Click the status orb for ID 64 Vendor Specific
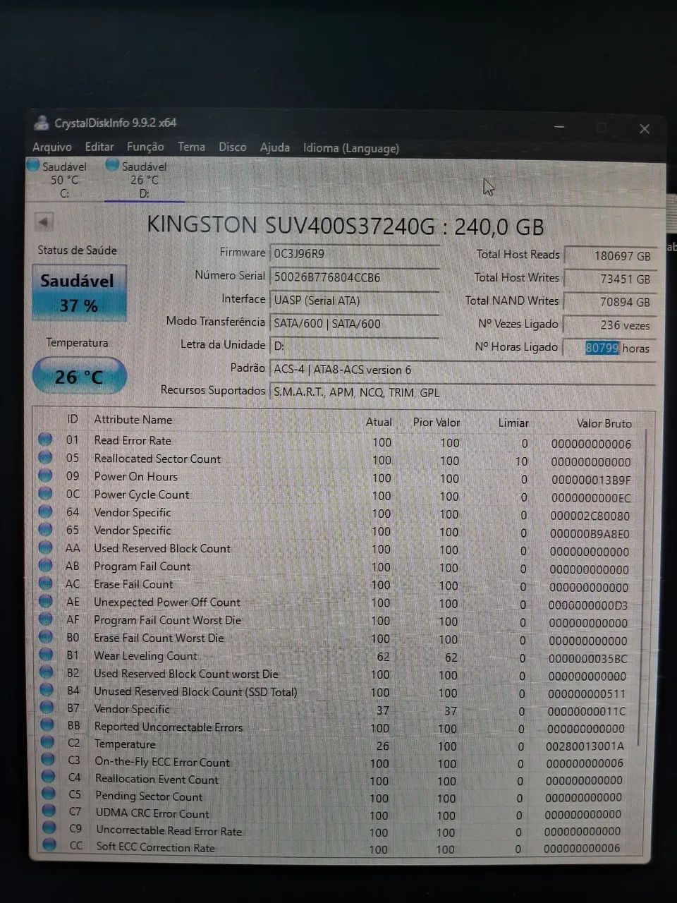The height and width of the screenshot is (903, 677). 45,511
